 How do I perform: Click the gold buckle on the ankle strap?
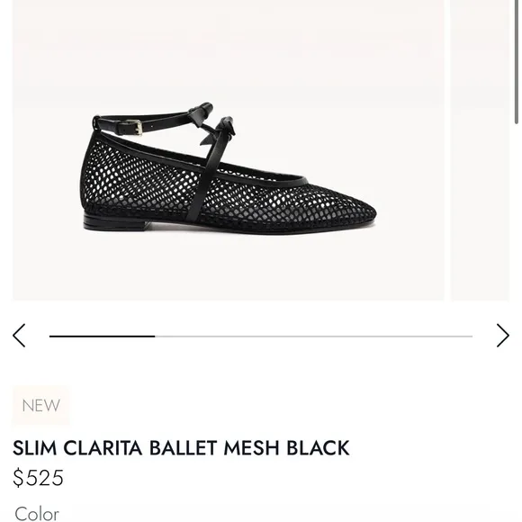pyautogui.click(x=137, y=127)
